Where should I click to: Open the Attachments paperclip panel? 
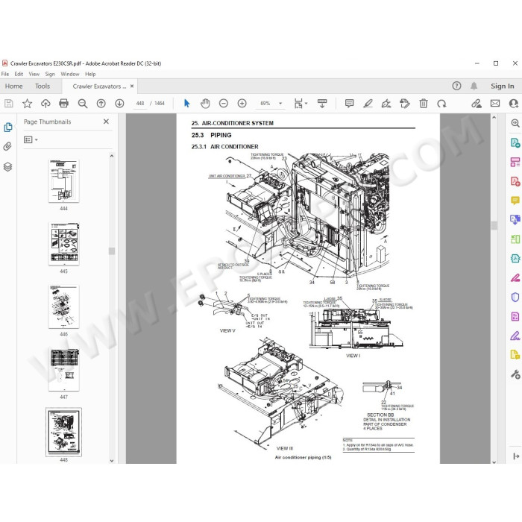7,146
